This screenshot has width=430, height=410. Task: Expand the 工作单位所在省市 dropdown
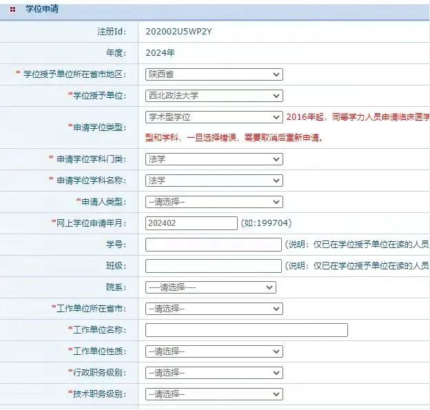(x=214, y=309)
